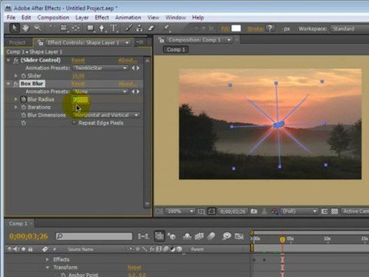Image resolution: width=369 pixels, height=277 pixels.
Task: Open TwinkleStar animation presets dropdown
Action: coord(101,68)
